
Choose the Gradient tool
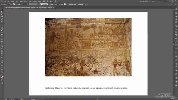(2, 53)
